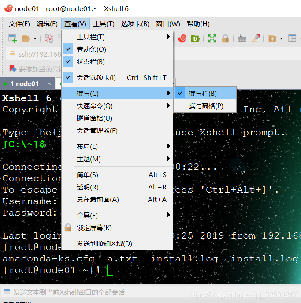Close the 查看(V) menu
Viewport: 301px width, 303px height.
(x=75, y=24)
